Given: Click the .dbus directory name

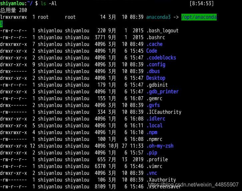Looking at the screenshot, I should (153, 71).
